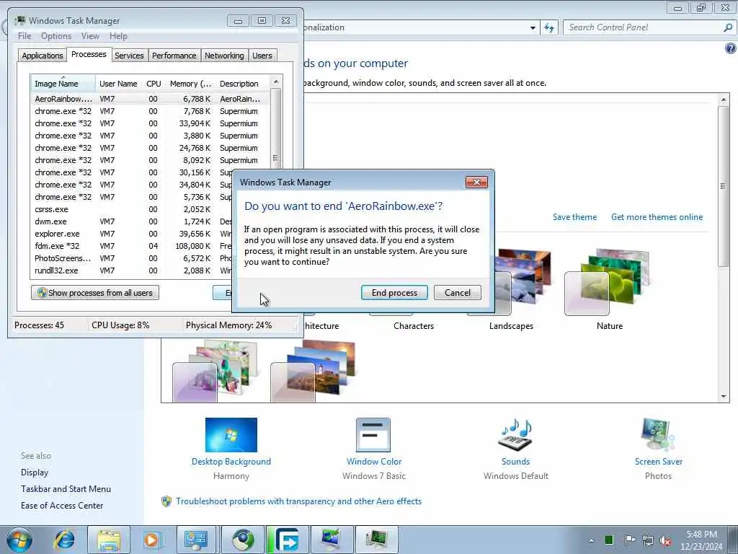Switch to the Applications tab

(x=43, y=56)
